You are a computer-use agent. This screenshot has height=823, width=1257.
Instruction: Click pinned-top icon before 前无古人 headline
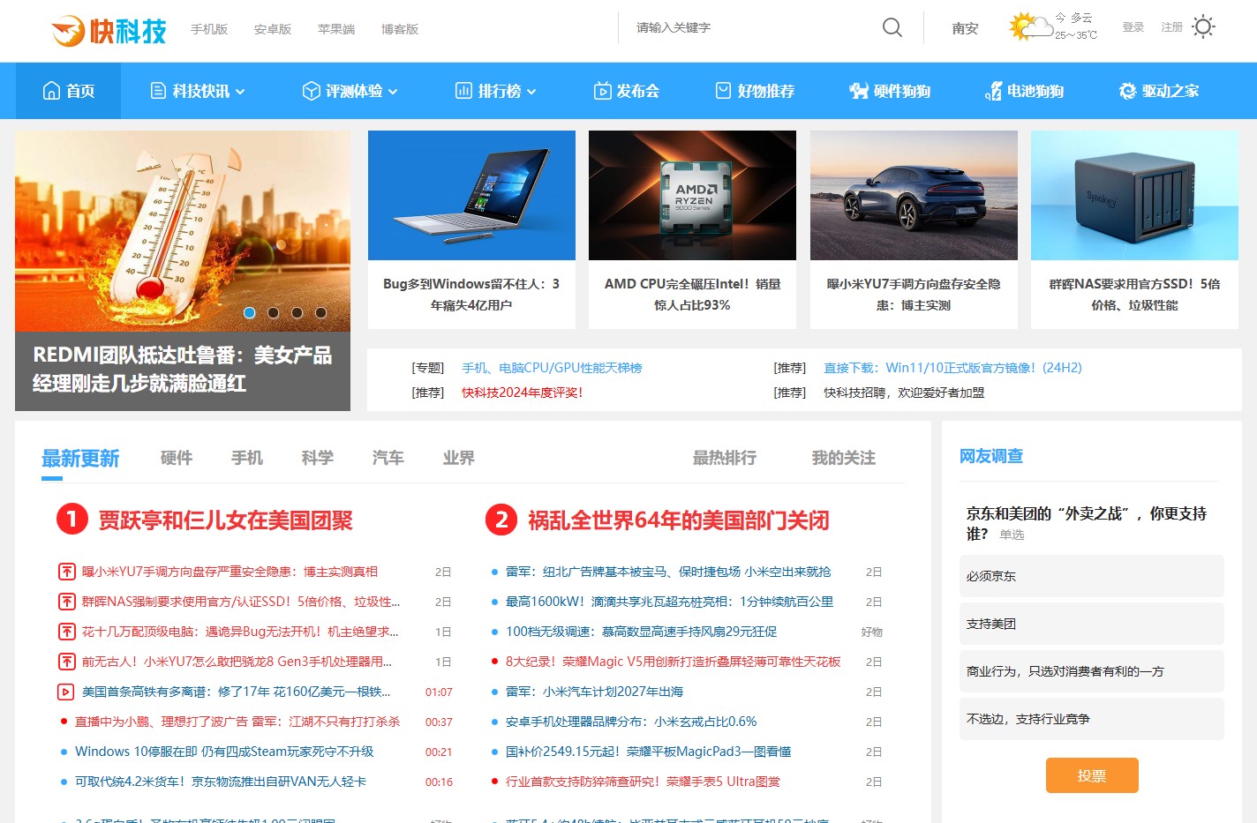tap(66, 662)
